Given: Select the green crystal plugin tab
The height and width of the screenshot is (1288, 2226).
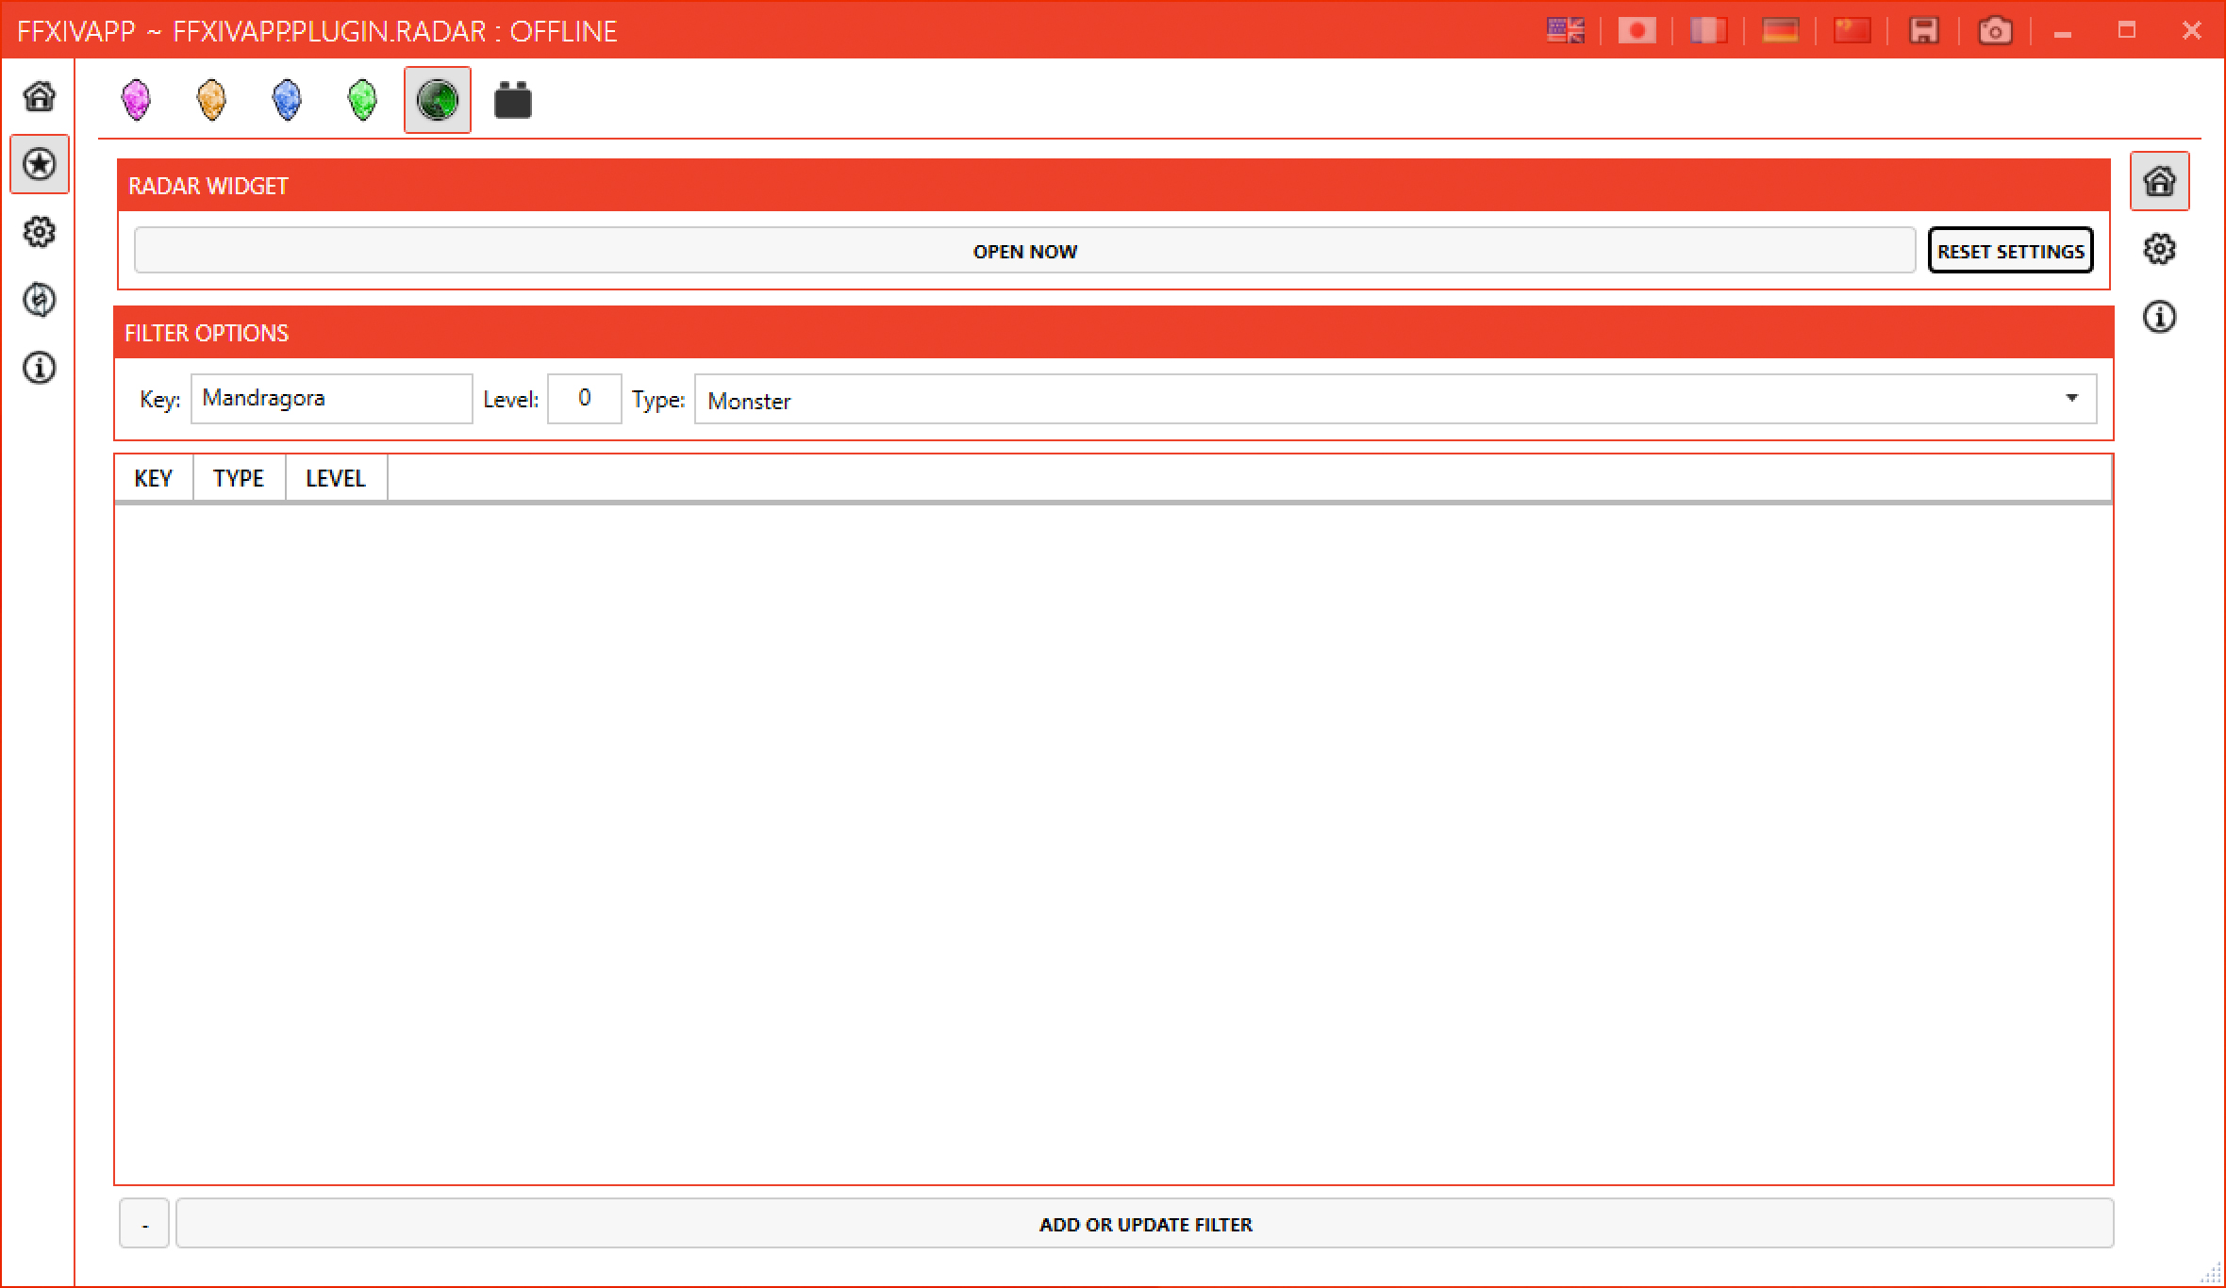Looking at the screenshot, I should coord(362,100).
